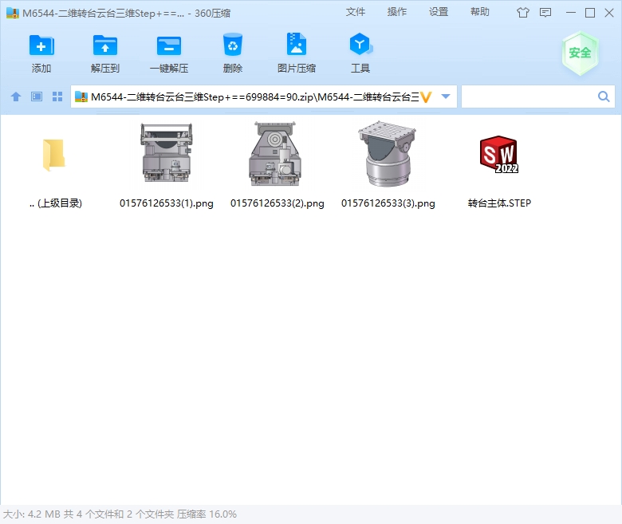Click the zip archive icon in the address bar

click(81, 97)
